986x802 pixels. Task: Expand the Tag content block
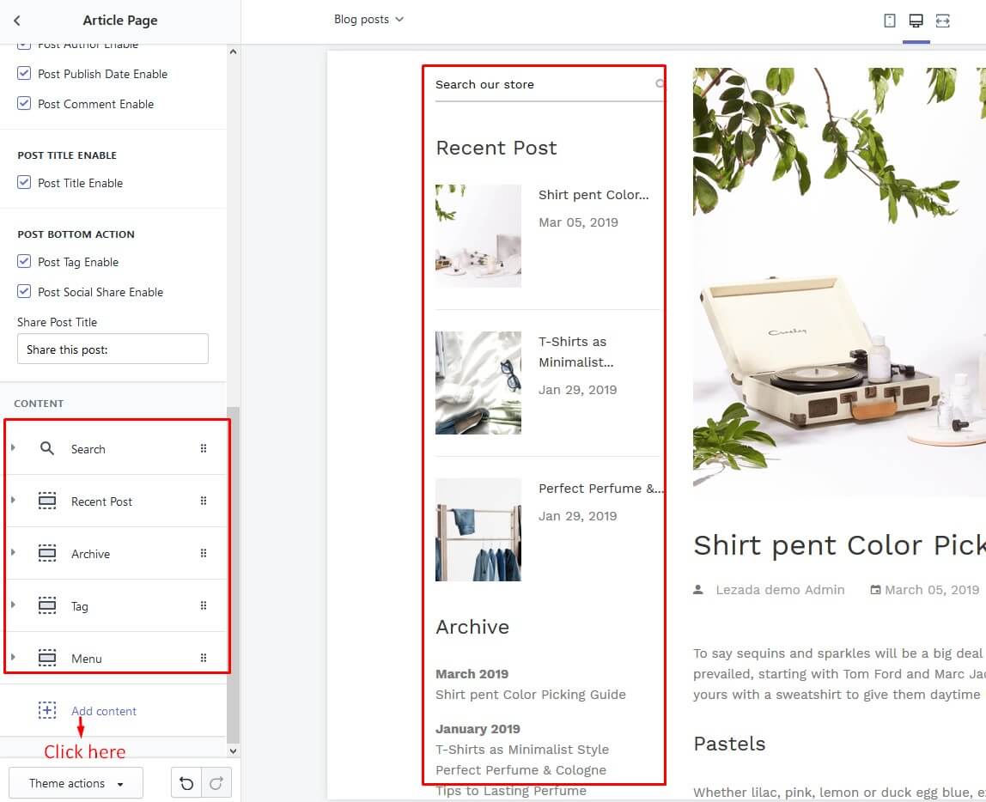point(13,605)
